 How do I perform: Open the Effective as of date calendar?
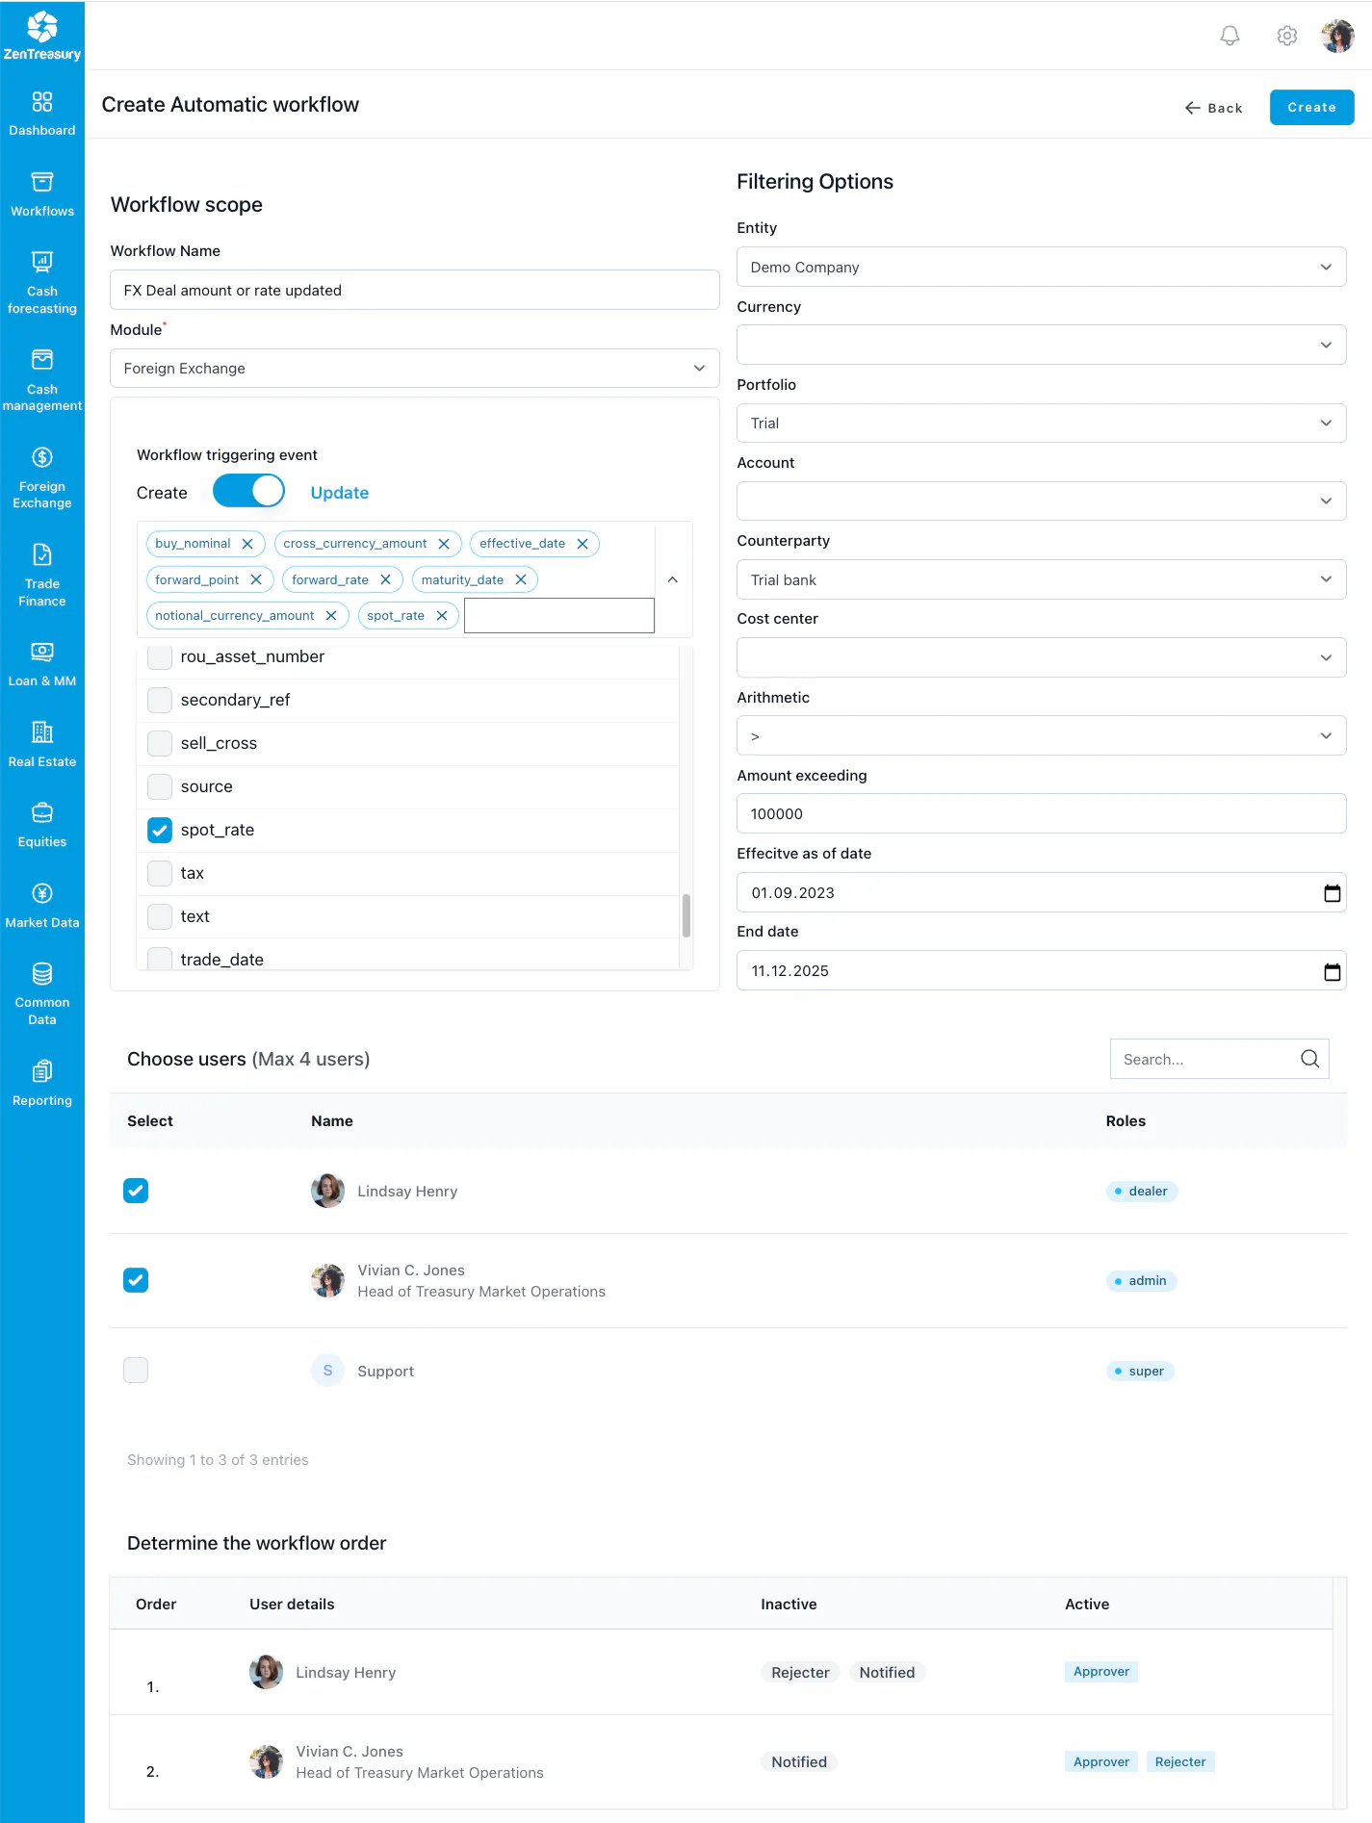click(x=1332, y=893)
